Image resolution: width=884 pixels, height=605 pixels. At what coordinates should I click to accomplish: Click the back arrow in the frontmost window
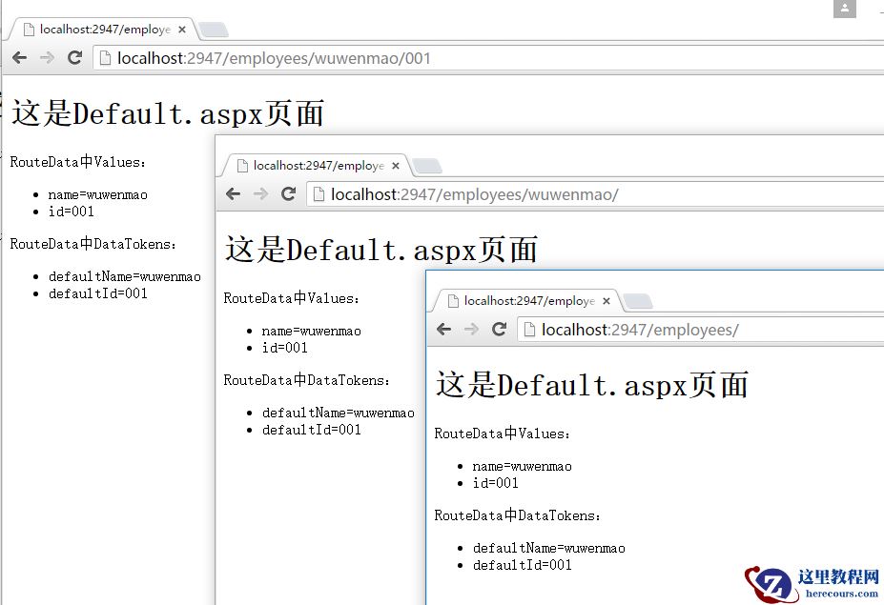click(x=442, y=329)
